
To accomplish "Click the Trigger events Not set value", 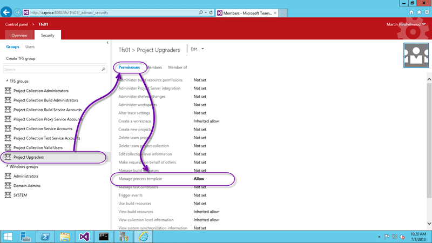I will pos(200,195).
